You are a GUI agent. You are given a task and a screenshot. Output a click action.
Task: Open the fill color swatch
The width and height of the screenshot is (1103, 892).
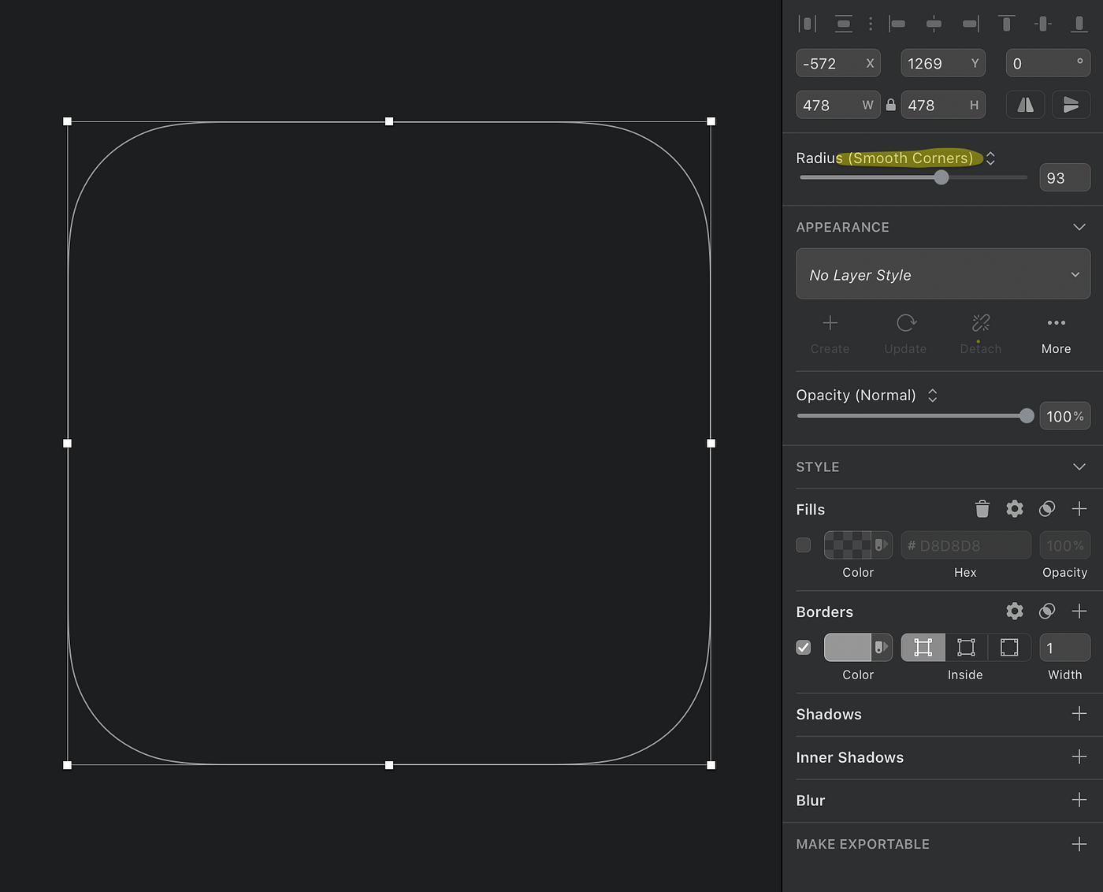(x=848, y=545)
